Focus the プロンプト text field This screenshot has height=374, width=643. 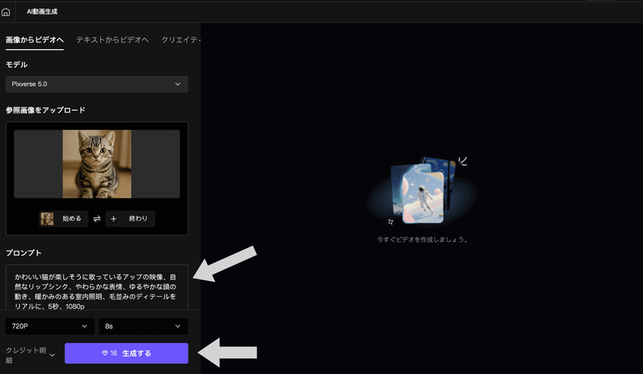pos(97,287)
